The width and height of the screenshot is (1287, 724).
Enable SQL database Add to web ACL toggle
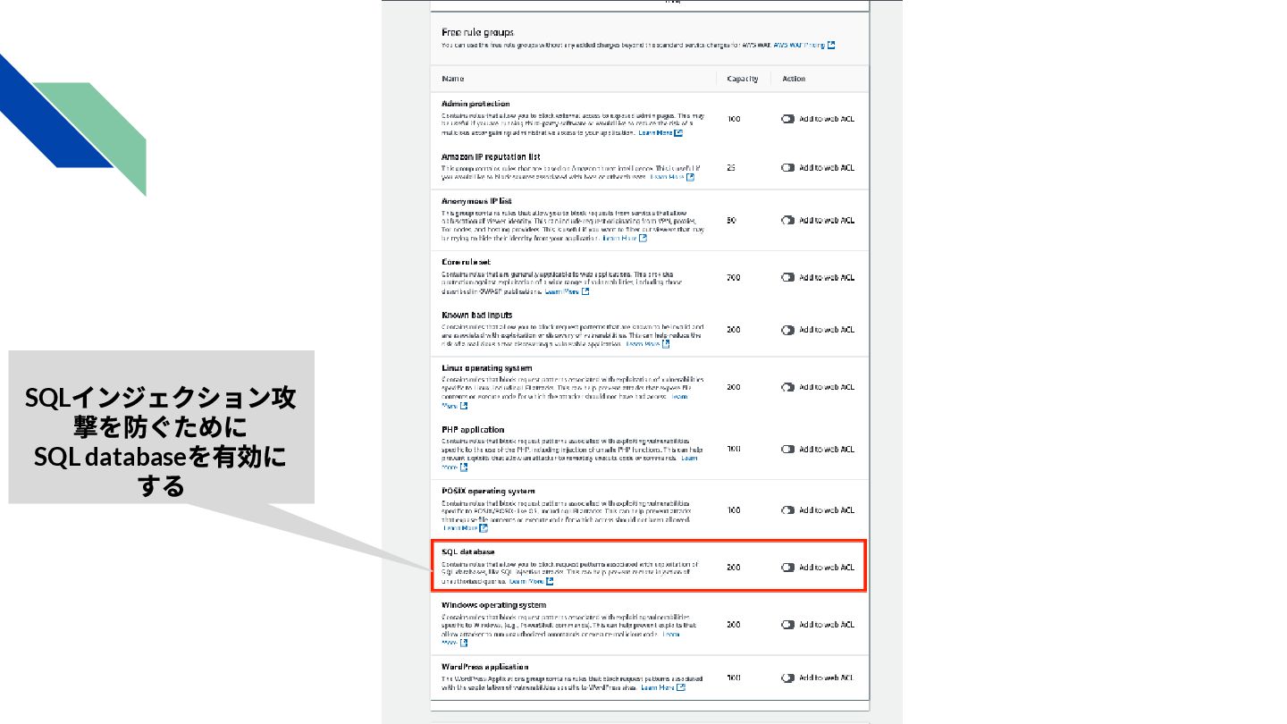tap(787, 568)
